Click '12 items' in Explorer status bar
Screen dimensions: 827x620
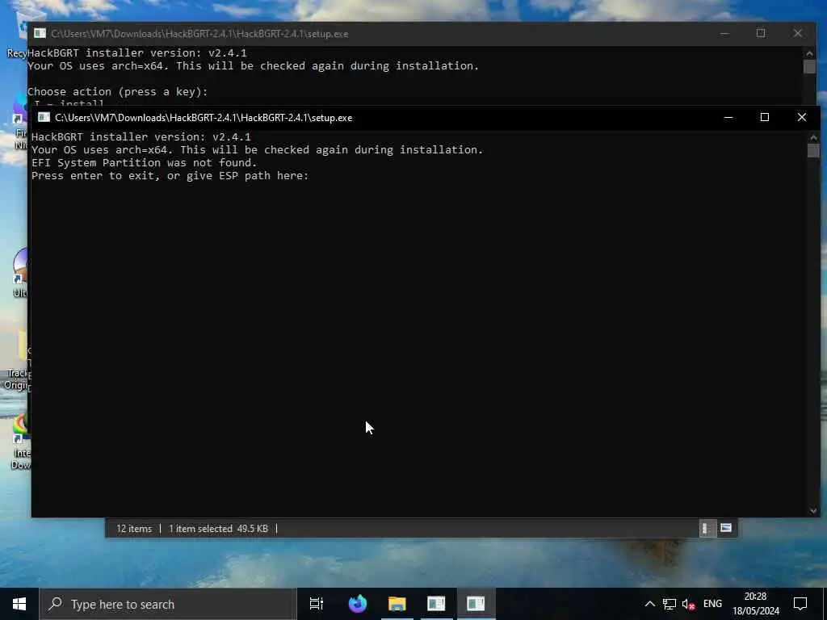point(134,529)
